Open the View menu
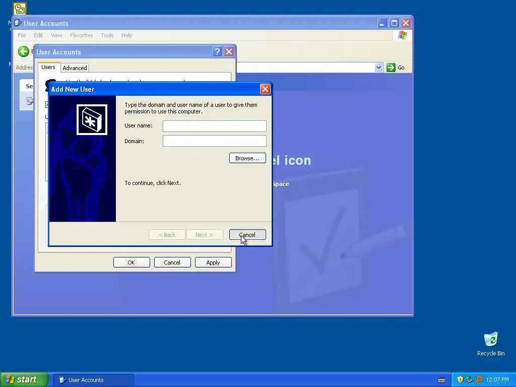 56,35
